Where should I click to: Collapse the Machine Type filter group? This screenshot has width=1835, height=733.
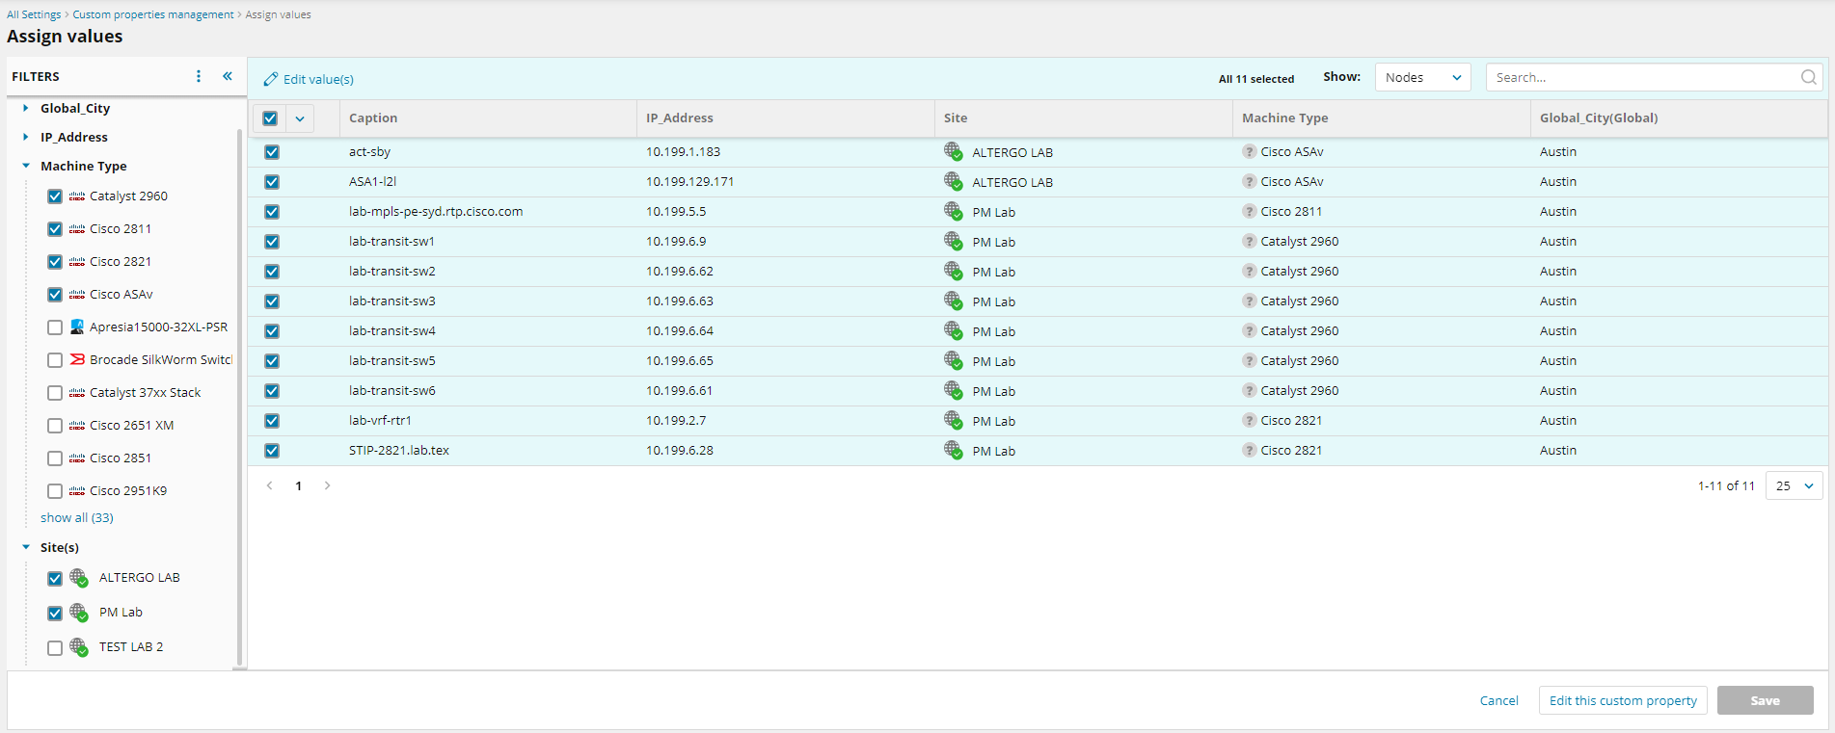click(26, 166)
